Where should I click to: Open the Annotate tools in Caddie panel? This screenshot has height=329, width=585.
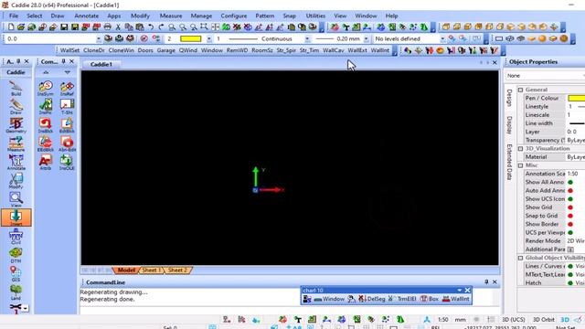point(16,163)
